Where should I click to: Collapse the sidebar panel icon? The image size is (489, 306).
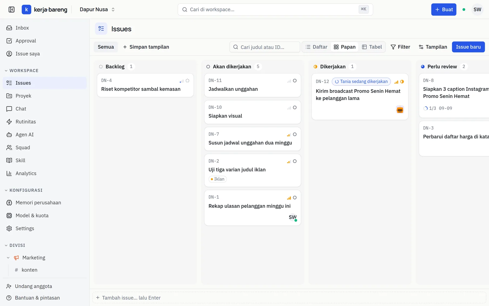tap(11, 10)
